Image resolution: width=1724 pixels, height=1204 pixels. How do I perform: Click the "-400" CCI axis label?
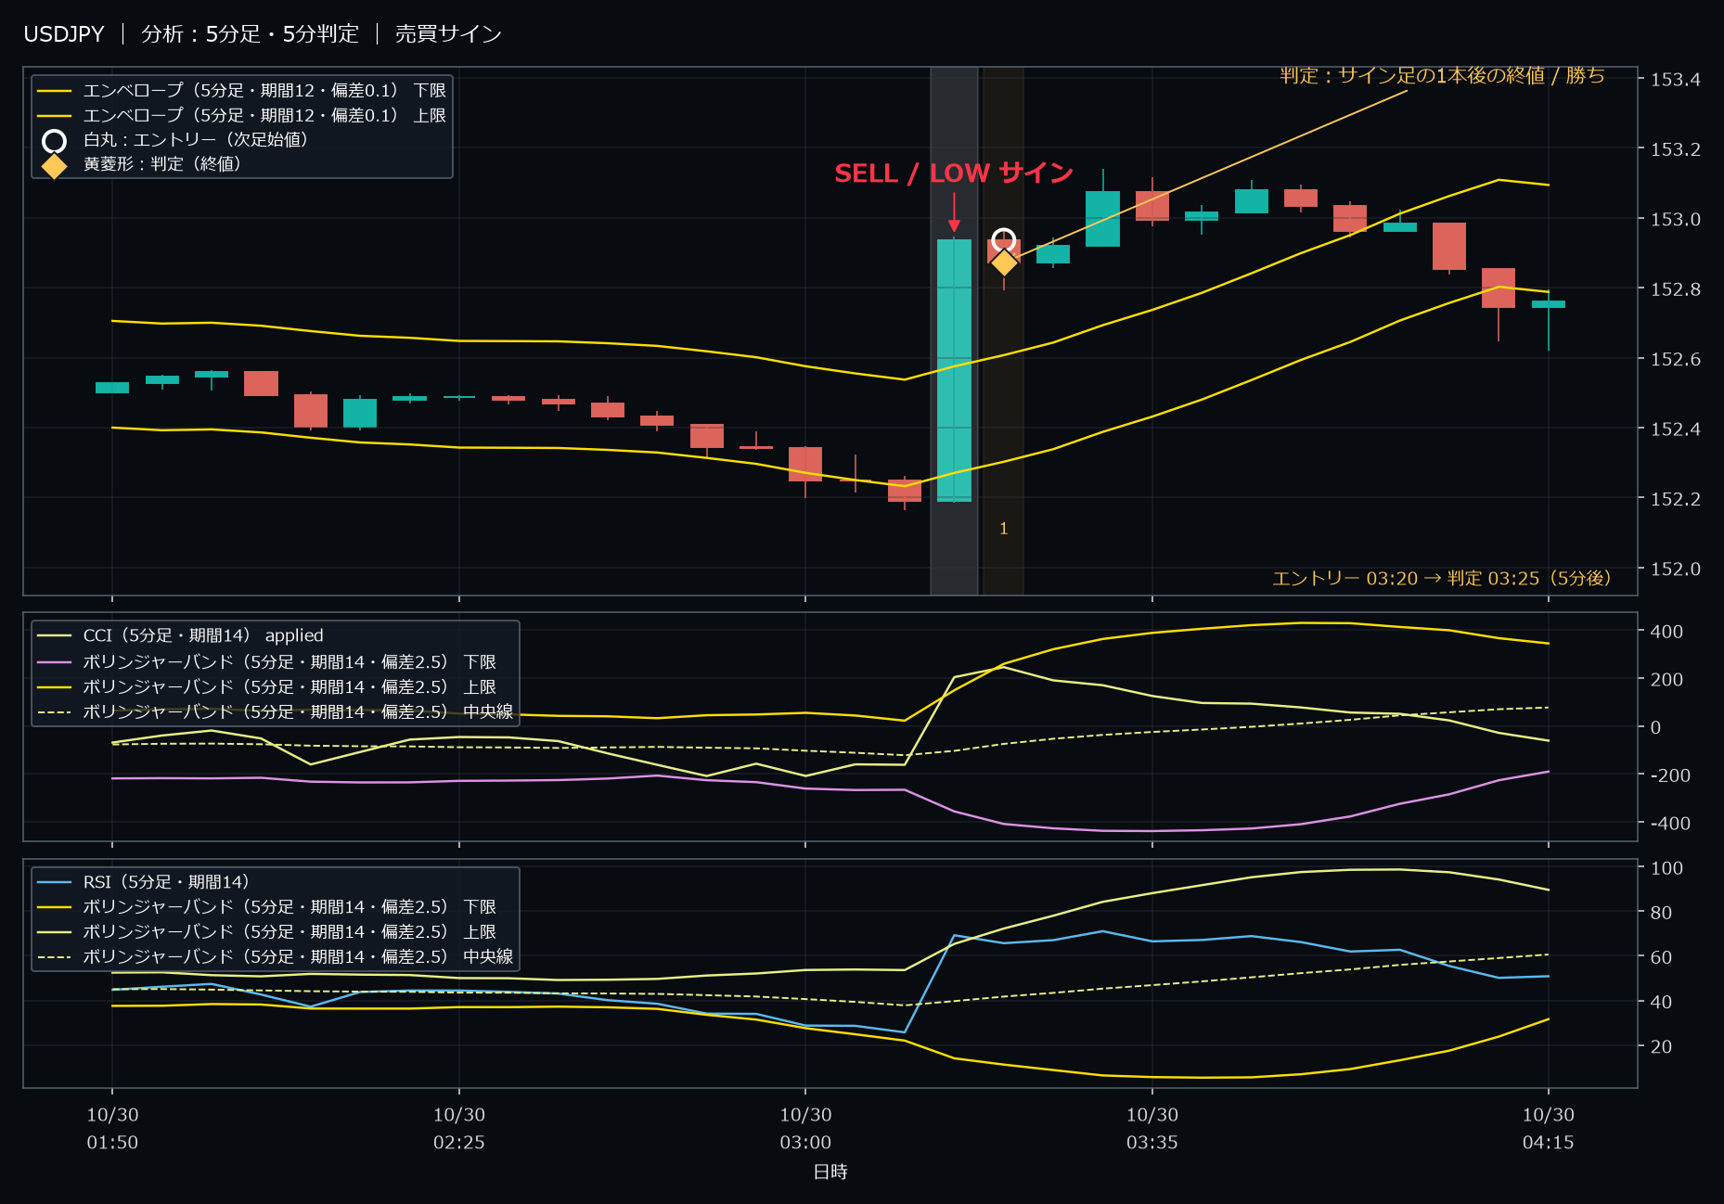click(x=1670, y=824)
